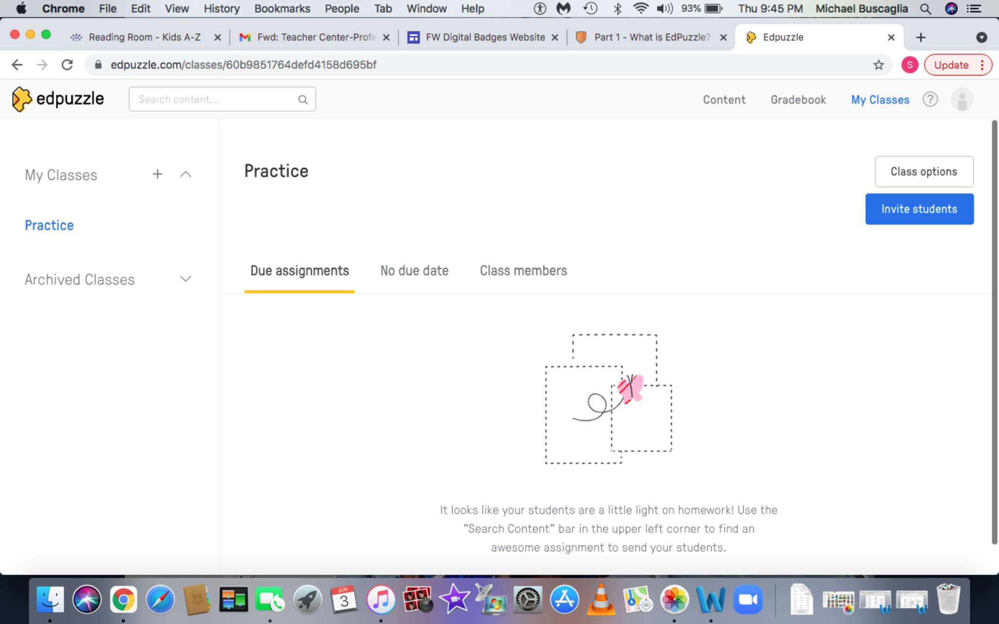Image resolution: width=999 pixels, height=624 pixels.
Task: Bookmark page with the star icon
Action: (x=878, y=65)
